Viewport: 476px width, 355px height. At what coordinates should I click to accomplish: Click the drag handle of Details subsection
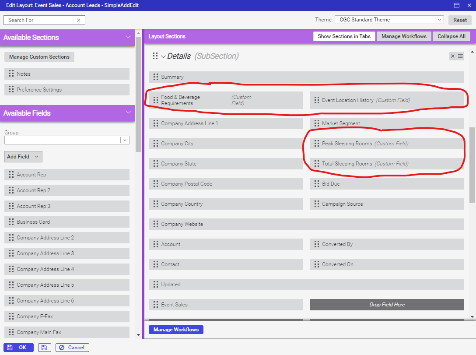[x=155, y=56]
